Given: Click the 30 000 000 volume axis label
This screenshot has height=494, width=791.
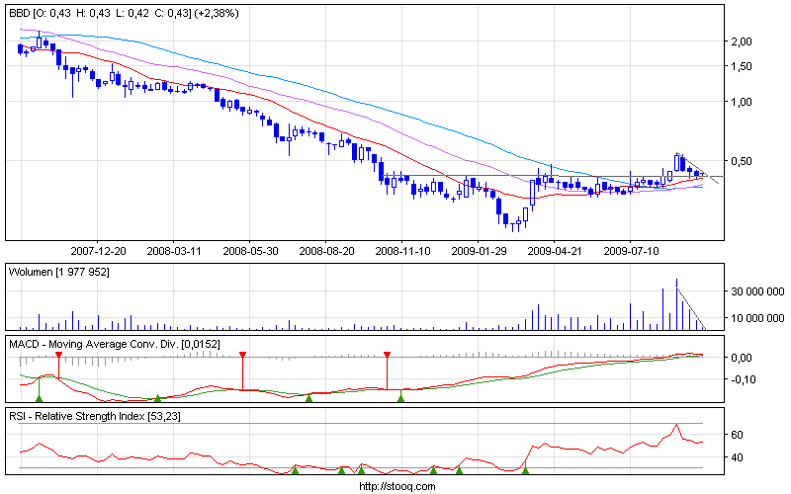Looking at the screenshot, I should coord(755,291).
